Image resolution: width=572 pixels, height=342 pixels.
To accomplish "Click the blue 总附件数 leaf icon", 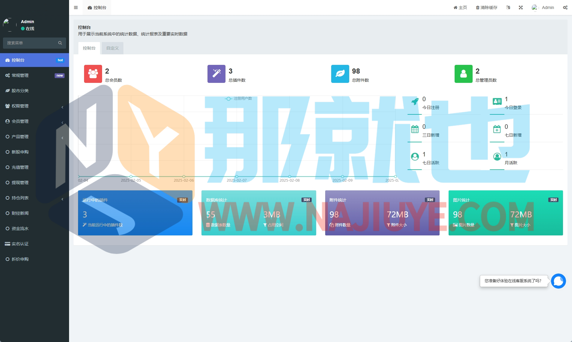I will (x=340, y=74).
